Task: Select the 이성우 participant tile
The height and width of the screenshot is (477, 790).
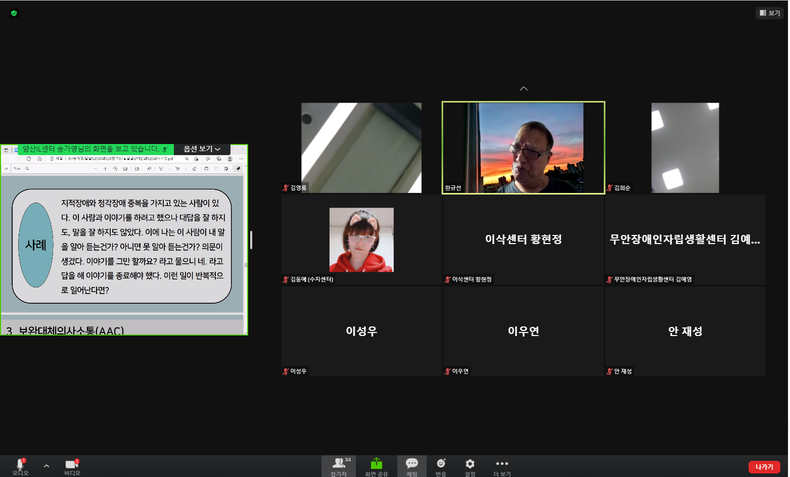Action: (x=361, y=331)
